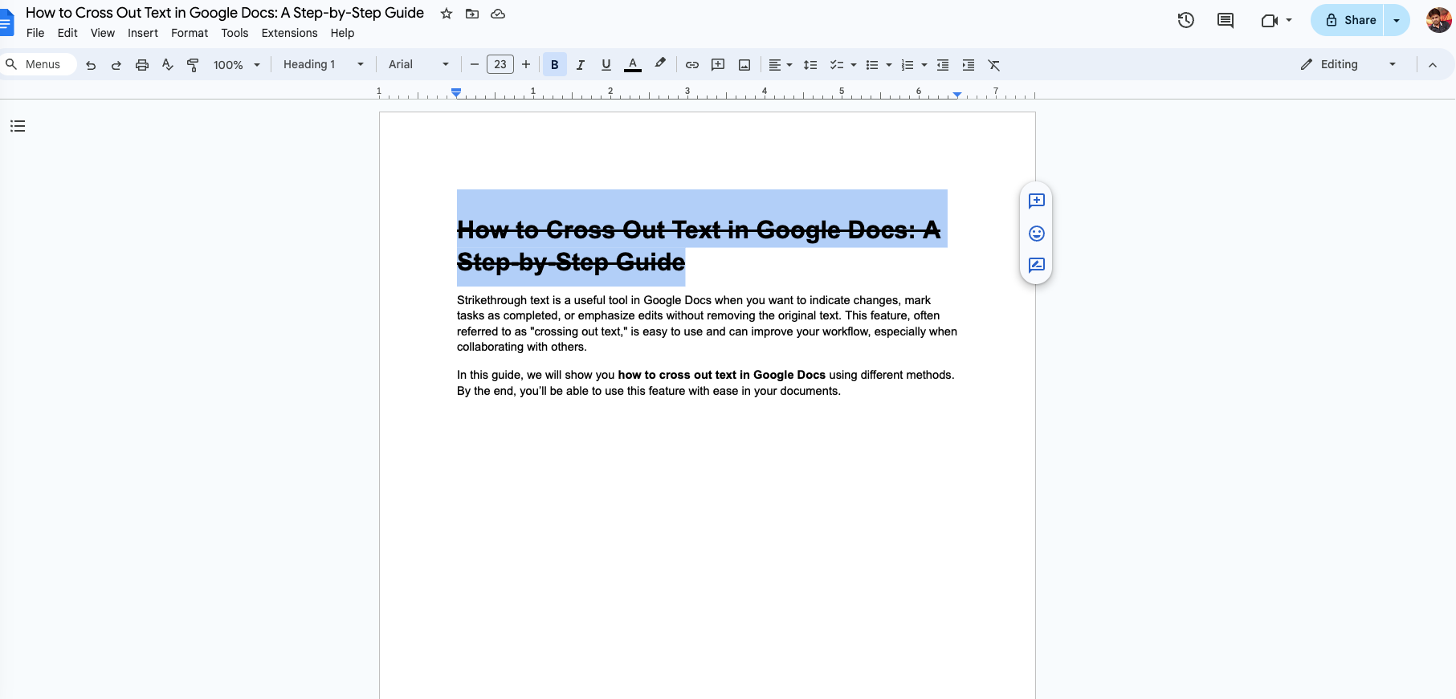
Task: Suggest edits from side floating bar
Action: click(x=1037, y=265)
